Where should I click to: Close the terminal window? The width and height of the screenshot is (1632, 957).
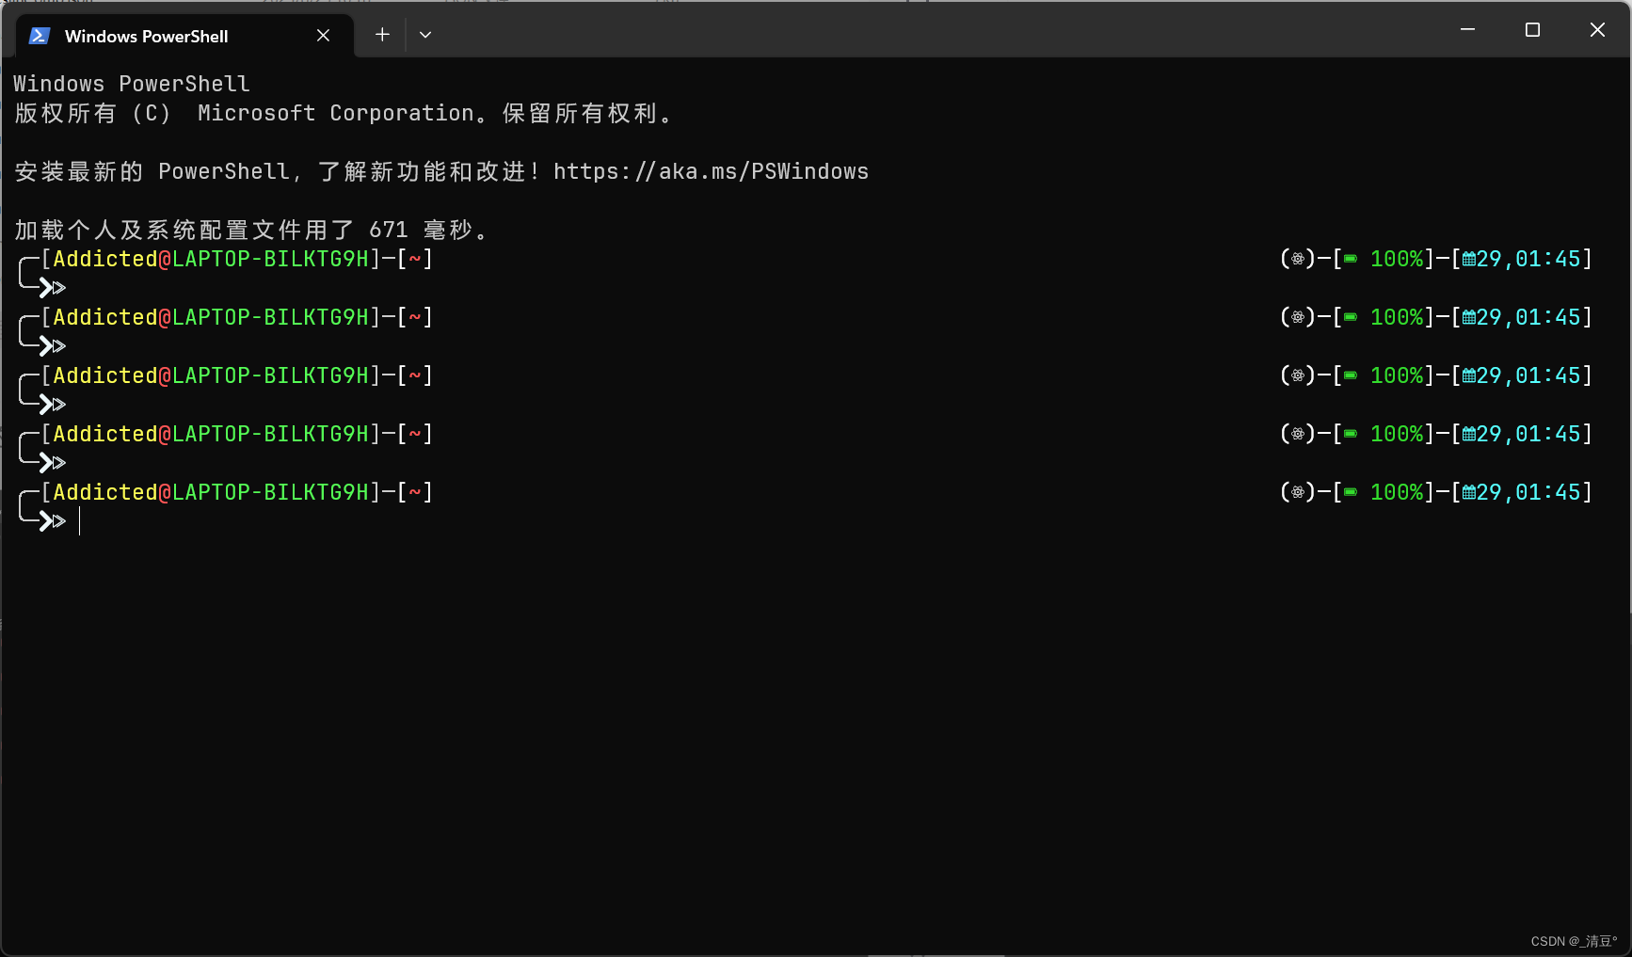pos(1597,30)
